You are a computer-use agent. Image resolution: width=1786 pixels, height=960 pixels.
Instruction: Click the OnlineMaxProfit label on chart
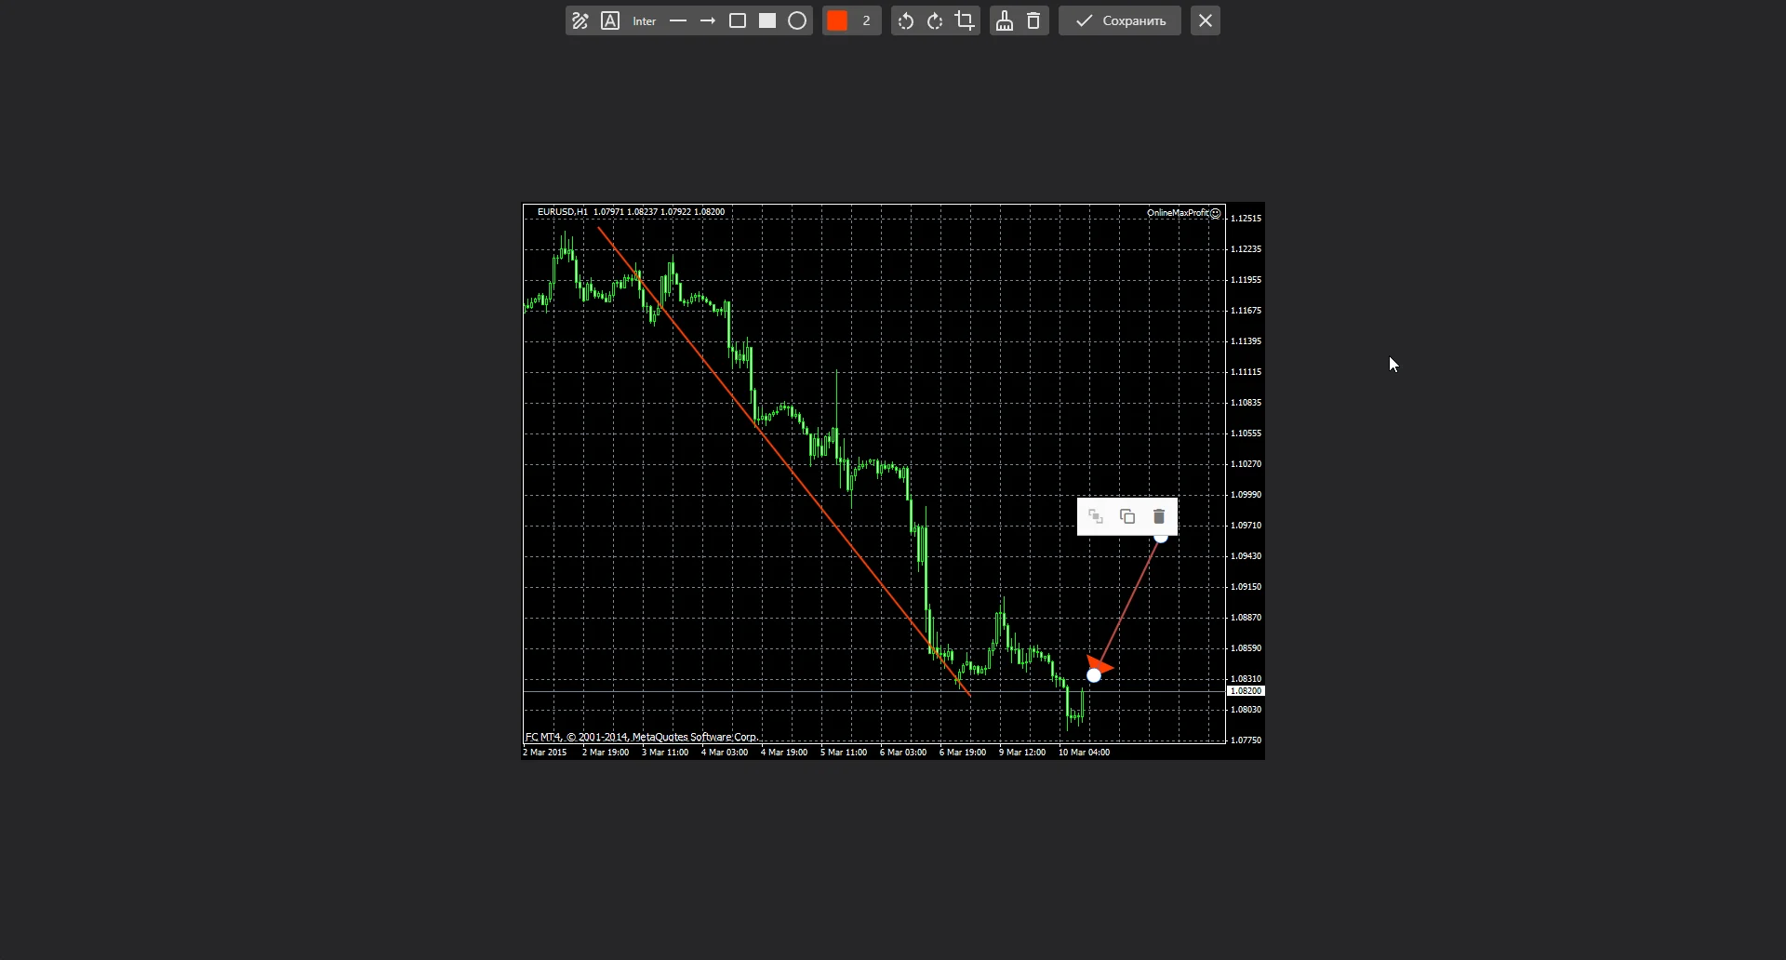click(x=1178, y=213)
